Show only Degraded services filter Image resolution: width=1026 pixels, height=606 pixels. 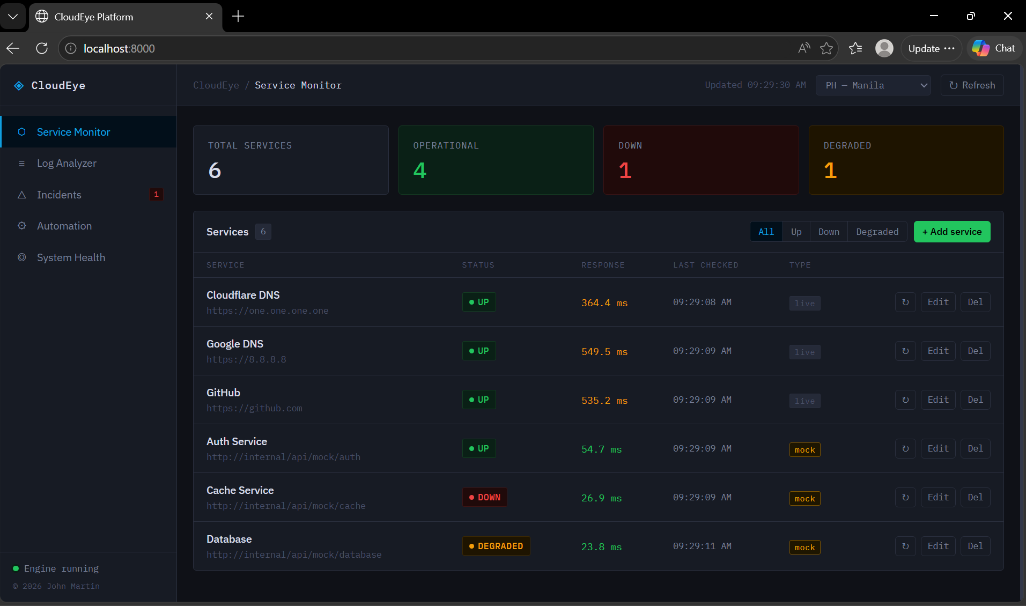(877, 232)
